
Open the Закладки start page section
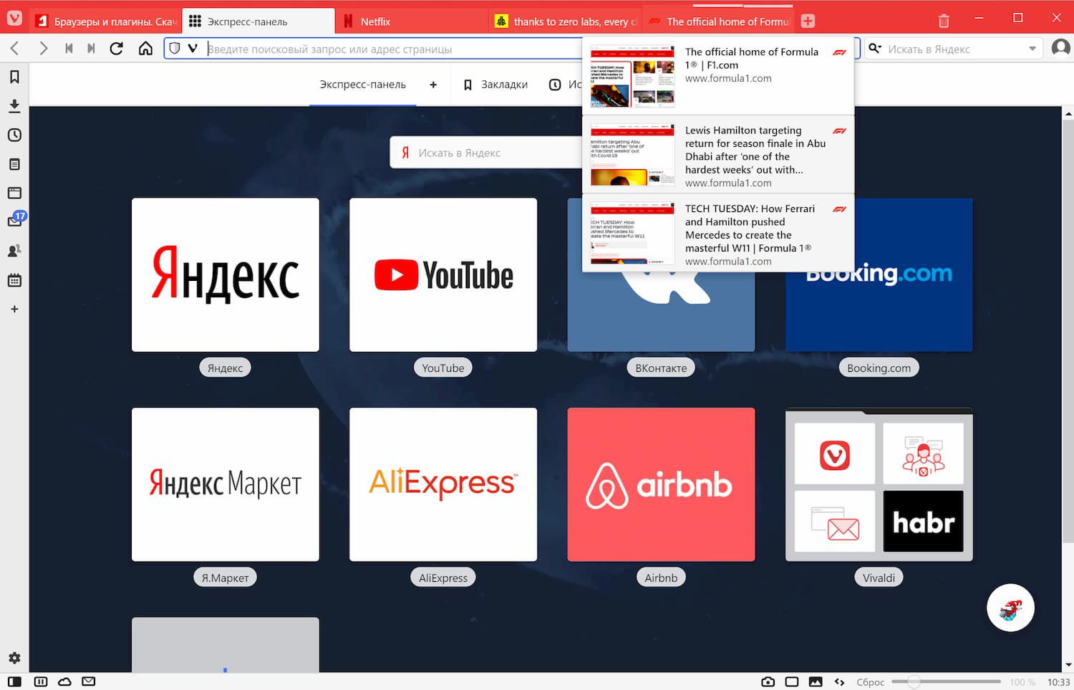pyautogui.click(x=495, y=85)
